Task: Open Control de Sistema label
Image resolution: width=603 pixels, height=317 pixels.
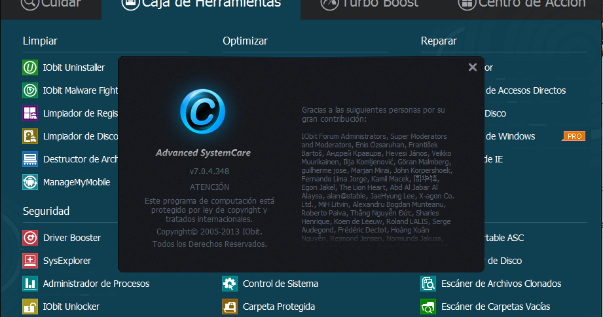Action: coord(280,284)
